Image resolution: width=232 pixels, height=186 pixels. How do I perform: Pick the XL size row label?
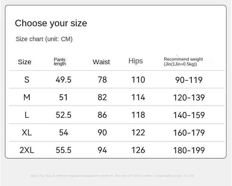click(x=27, y=133)
